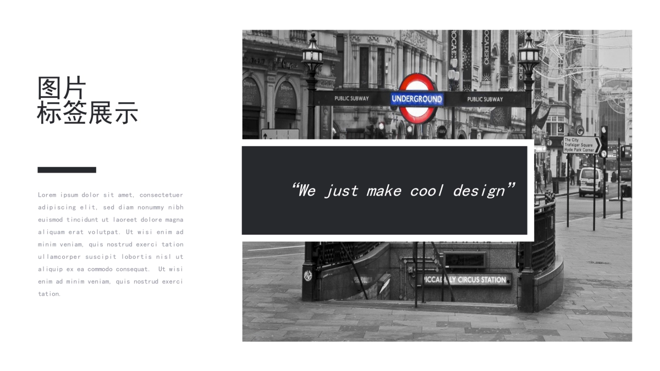The image size is (660, 371).
Task: Click the Trafalgar Square direction arrow sign
Action: (x=581, y=145)
